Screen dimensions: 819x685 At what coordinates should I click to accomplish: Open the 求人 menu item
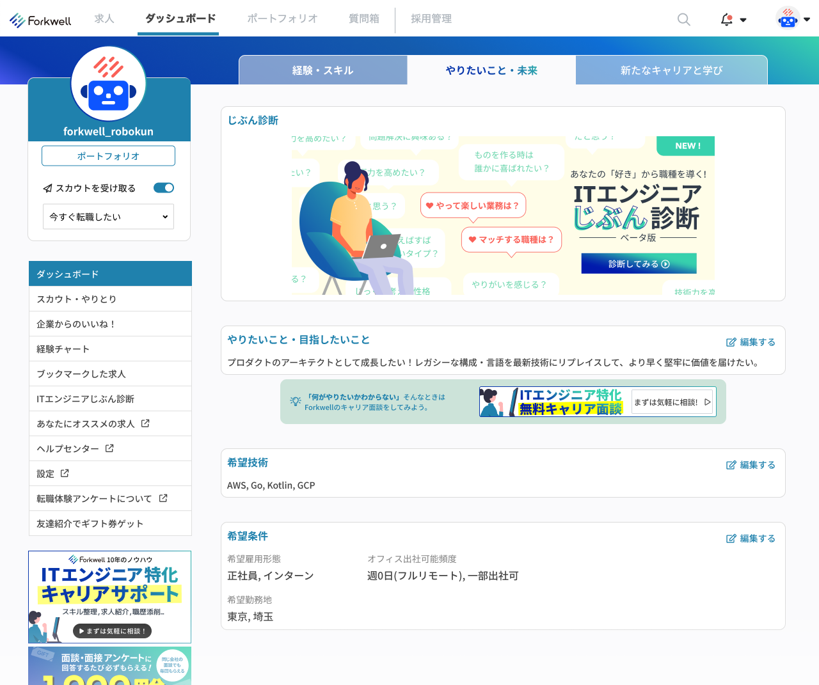104,19
